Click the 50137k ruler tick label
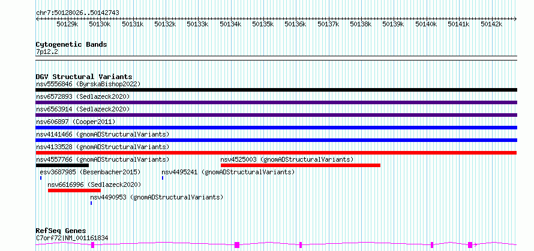The image size is (534, 251). 328,24
